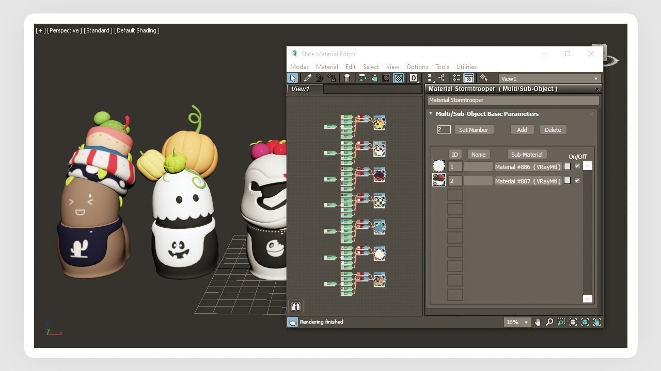Open the 16% zoom level dropdown

[x=517, y=322]
